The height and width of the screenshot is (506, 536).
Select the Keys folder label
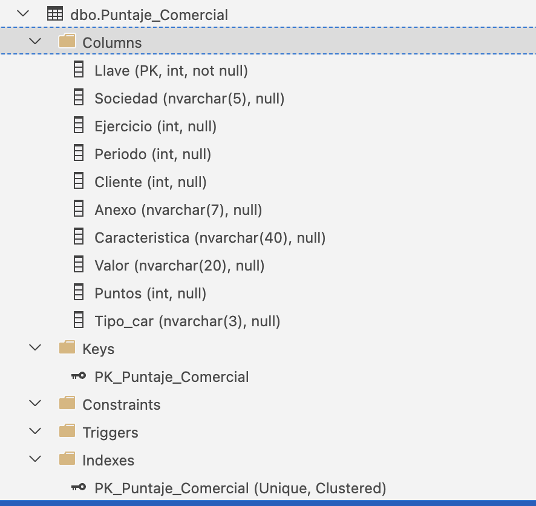[x=99, y=349]
